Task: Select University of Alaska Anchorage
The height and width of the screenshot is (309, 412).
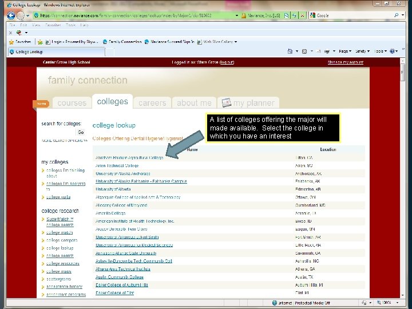Action: coord(122,174)
